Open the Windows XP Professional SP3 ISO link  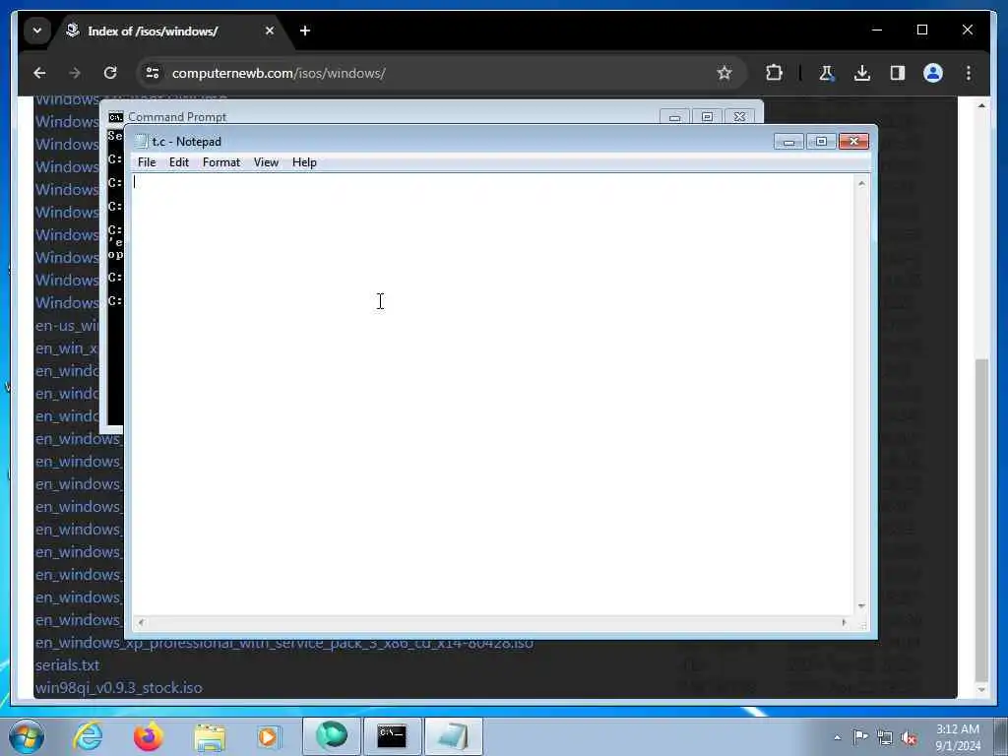pos(284,643)
